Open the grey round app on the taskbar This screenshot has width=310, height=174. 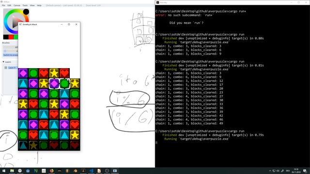[x=20, y=171]
